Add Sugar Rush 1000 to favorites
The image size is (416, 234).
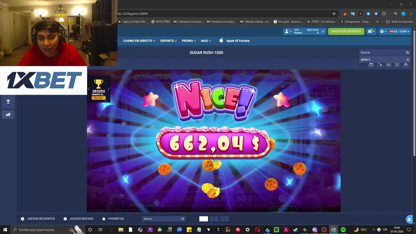(x=397, y=64)
